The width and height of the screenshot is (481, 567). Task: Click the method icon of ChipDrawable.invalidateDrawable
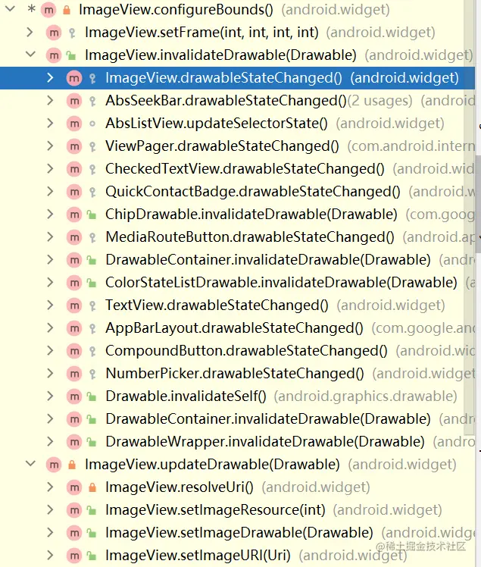click(74, 215)
